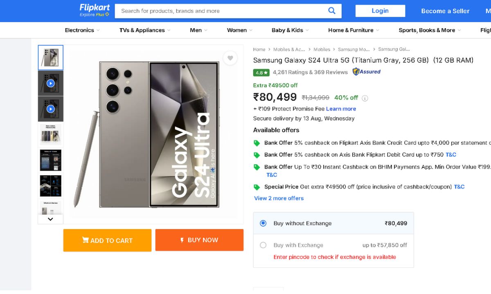Select the colors comparison thumbnail image
The image size is (491, 294).
pyautogui.click(x=50, y=134)
